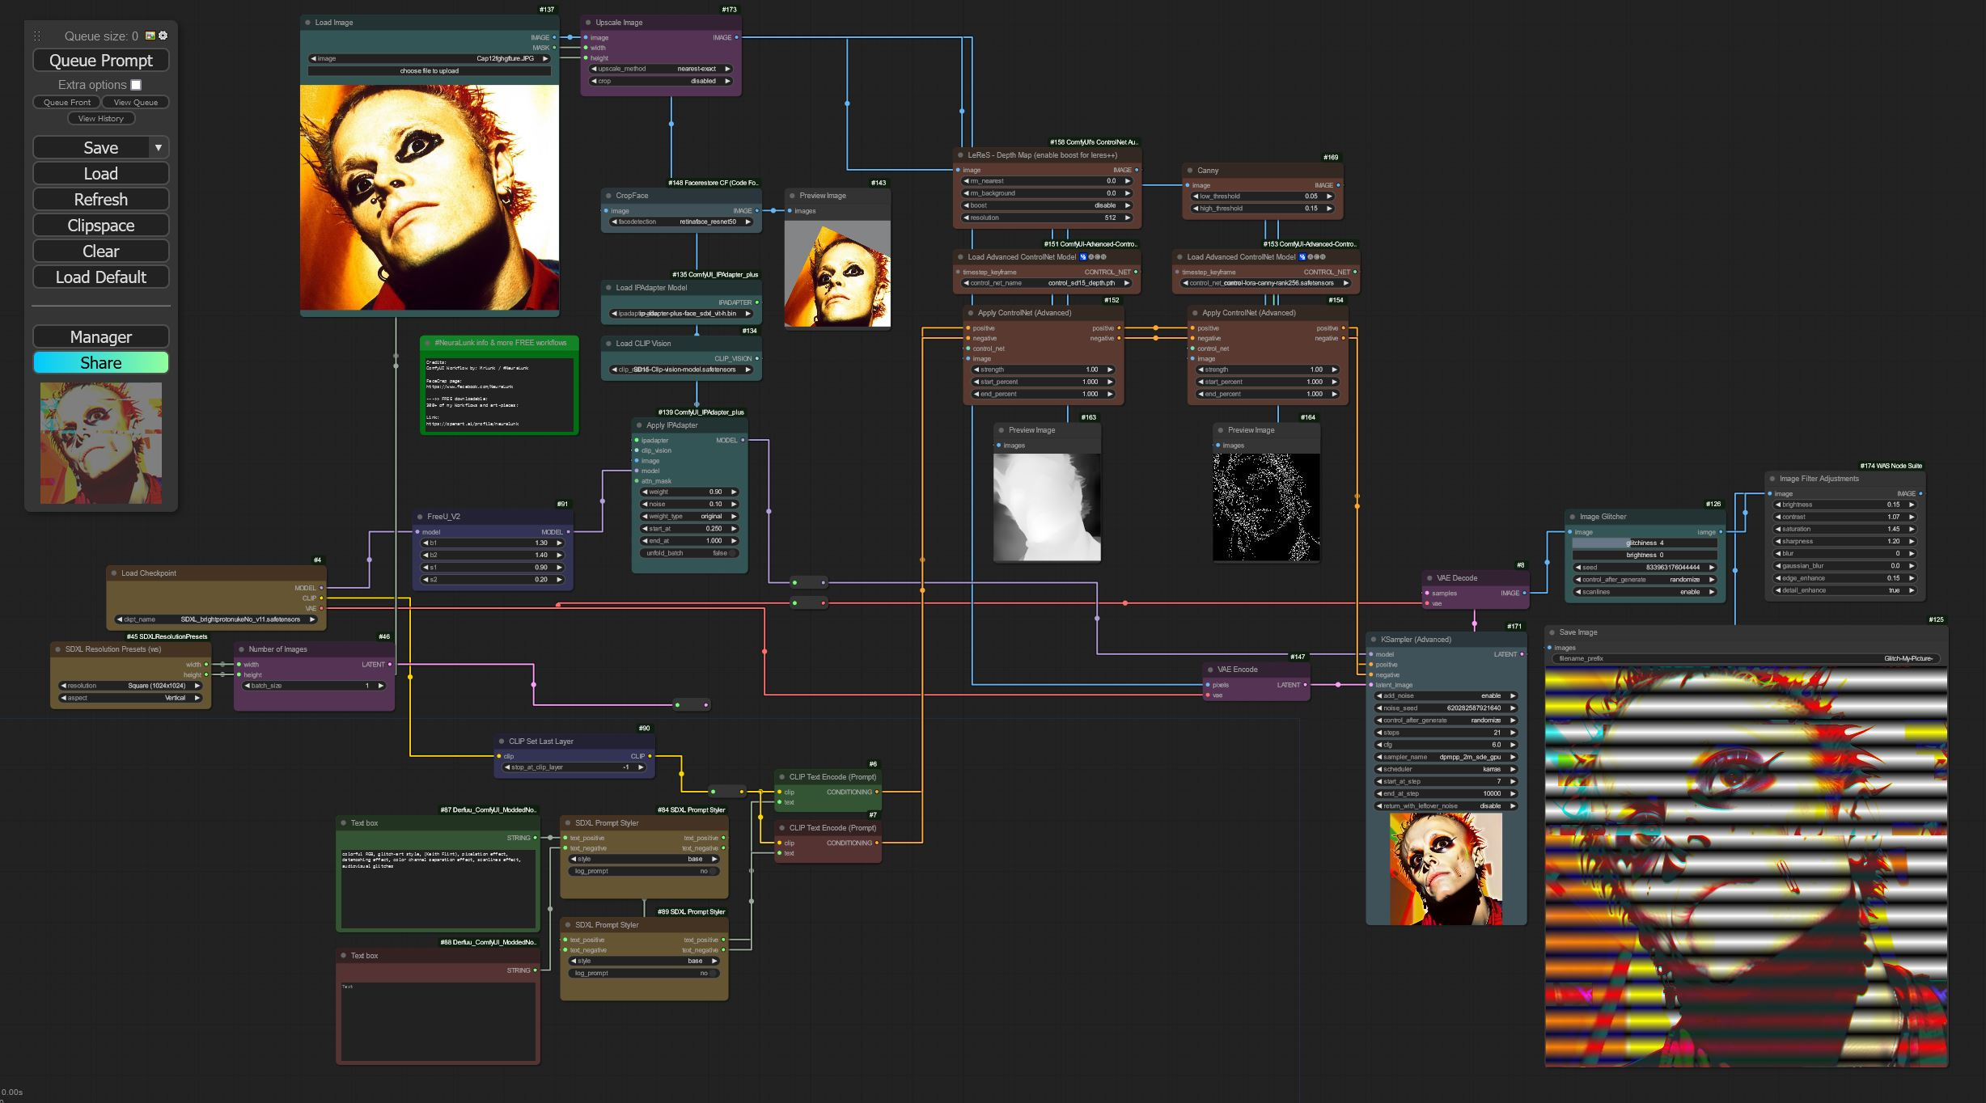Collapse the Image Glitcher node via header dot
Viewport: 1986px width, 1103px height.
coord(1571,516)
